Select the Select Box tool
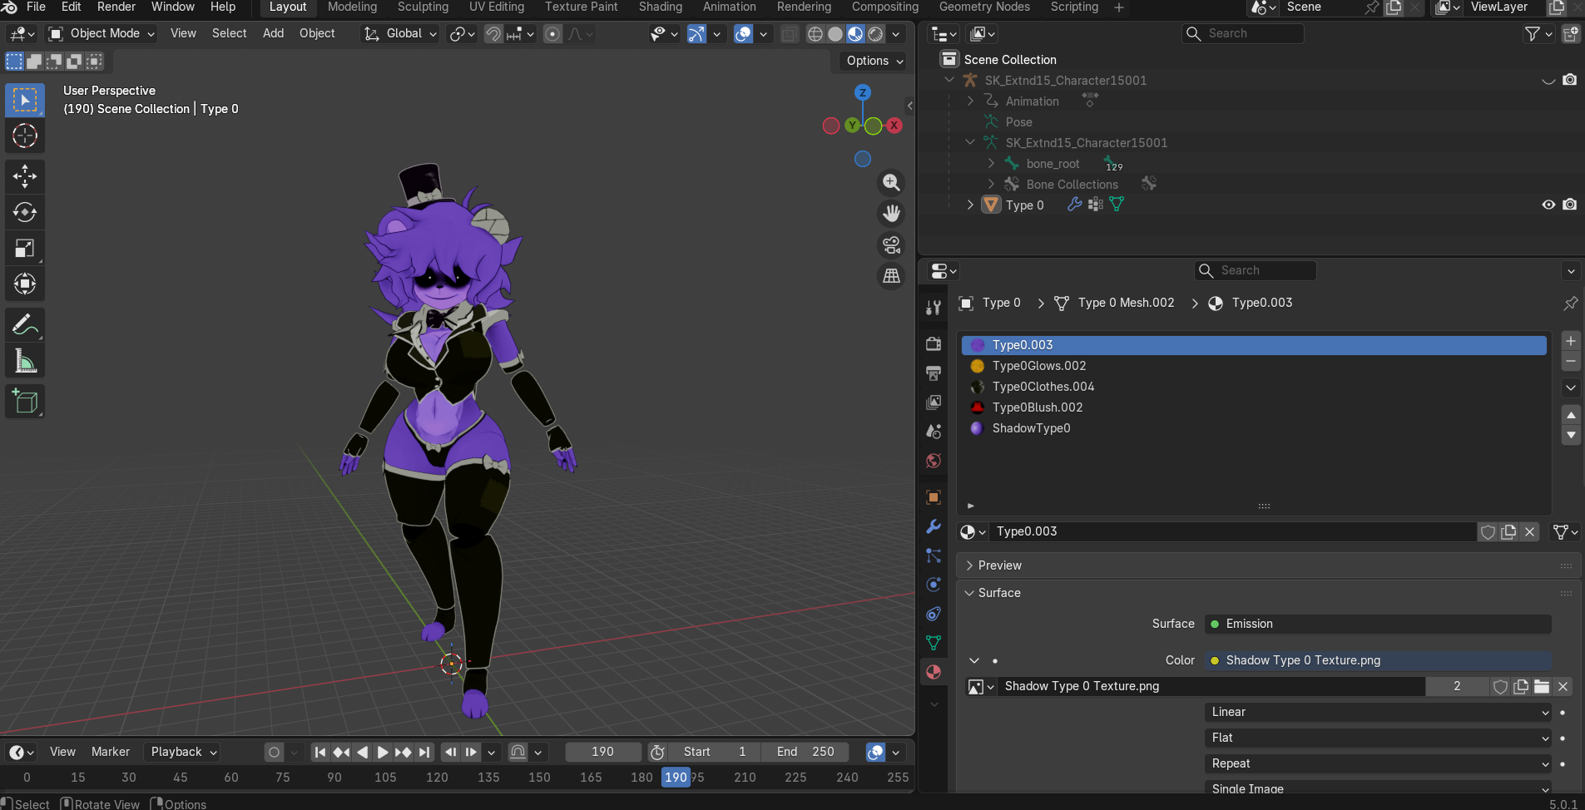The height and width of the screenshot is (810, 1585). 25,100
